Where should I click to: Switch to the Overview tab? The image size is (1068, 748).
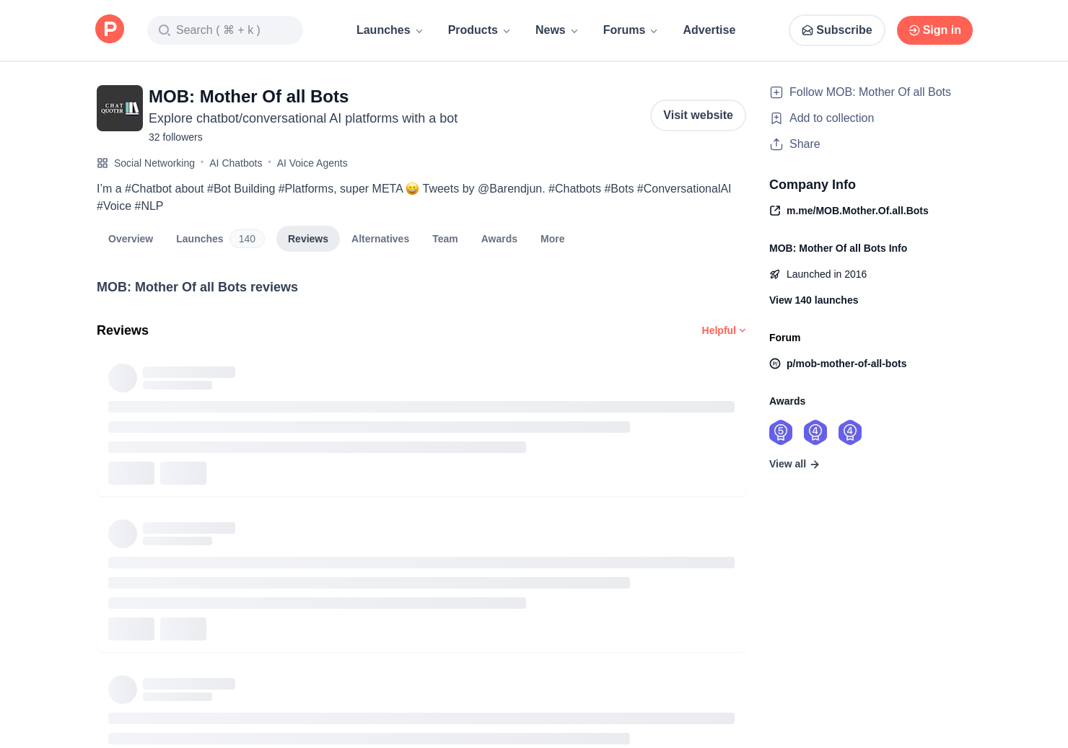131,239
